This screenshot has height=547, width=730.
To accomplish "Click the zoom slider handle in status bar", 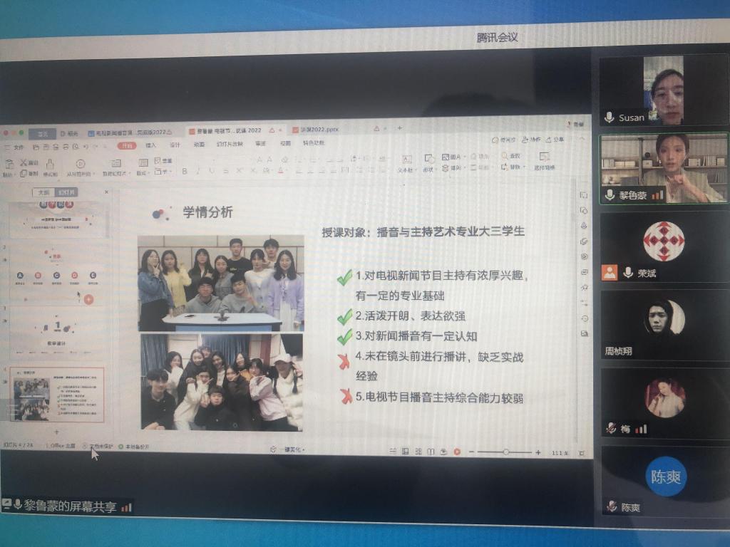I will (505, 452).
